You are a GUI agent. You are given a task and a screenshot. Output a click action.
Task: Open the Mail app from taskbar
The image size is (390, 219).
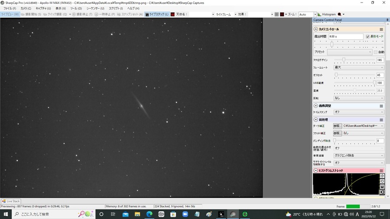pos(125,214)
